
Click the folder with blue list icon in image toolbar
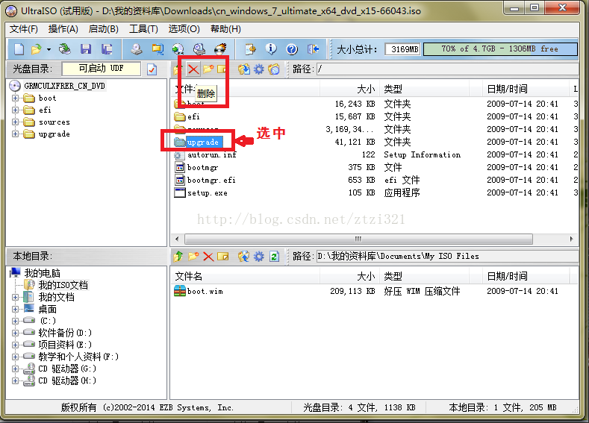click(274, 69)
